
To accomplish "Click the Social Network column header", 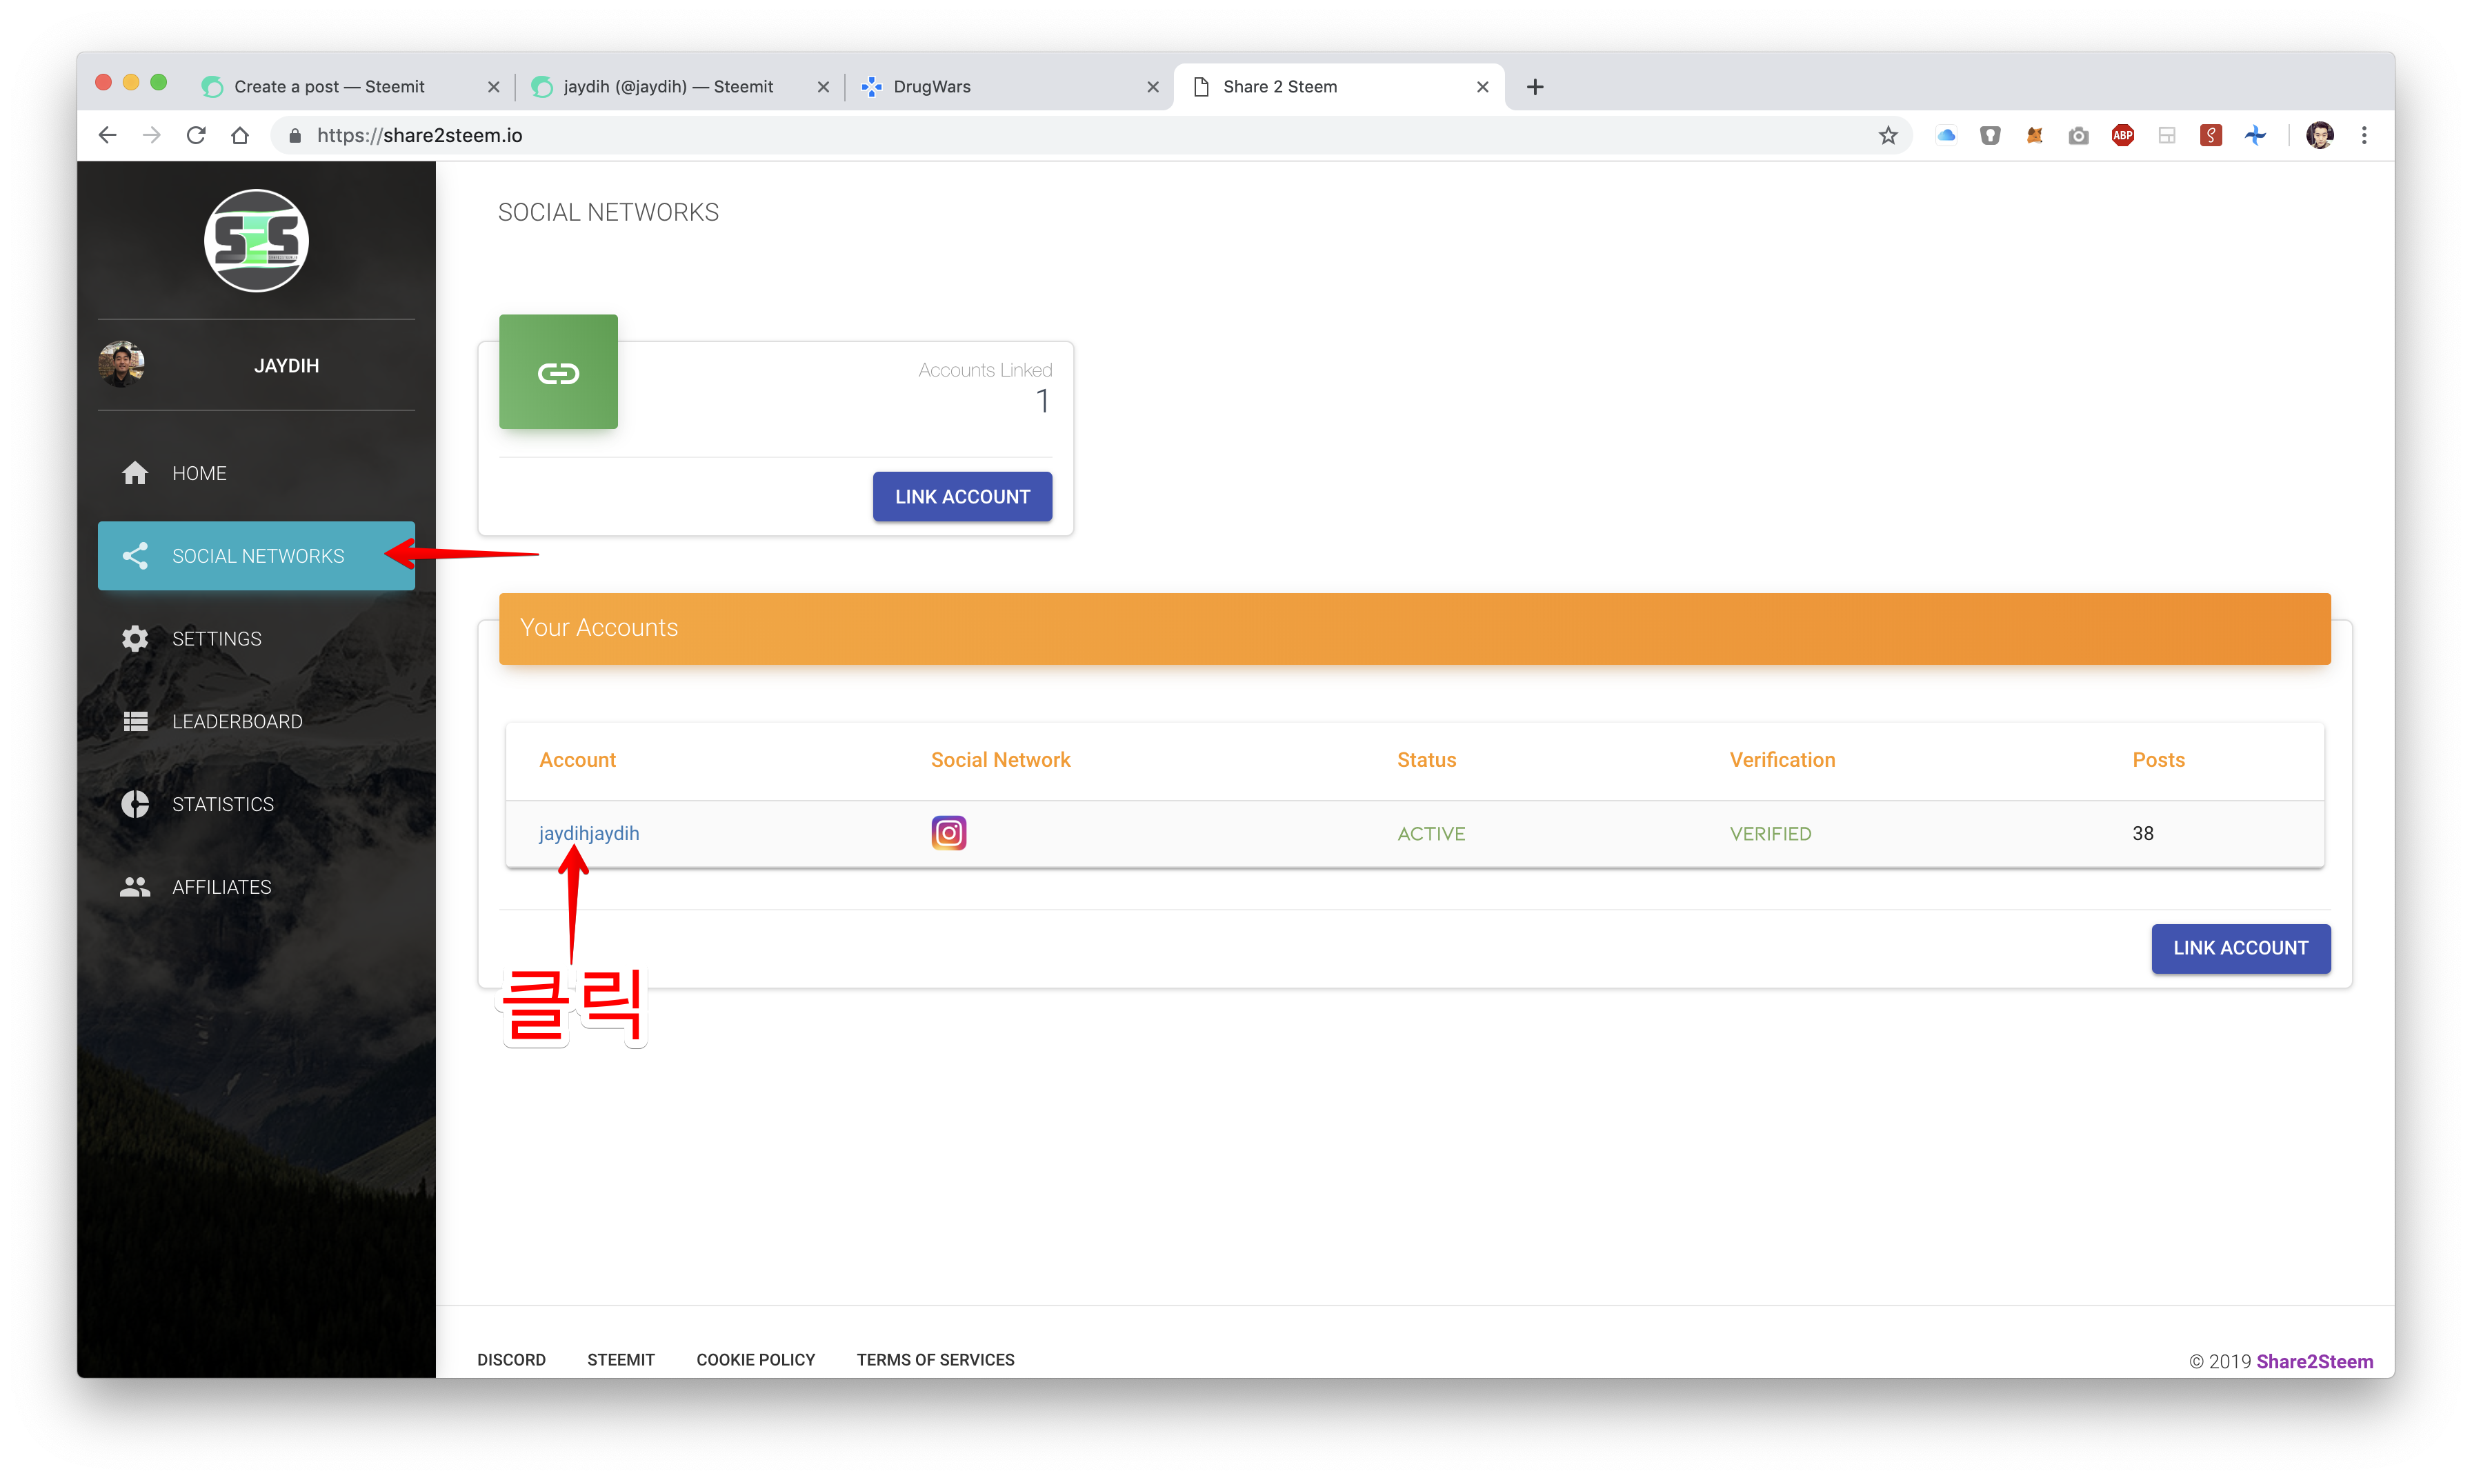I will click(1000, 760).
